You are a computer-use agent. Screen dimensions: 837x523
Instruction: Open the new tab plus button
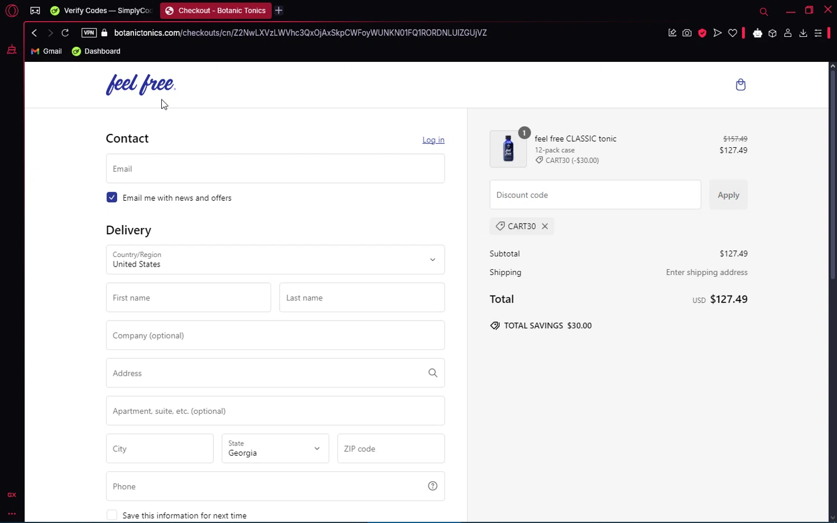click(279, 11)
